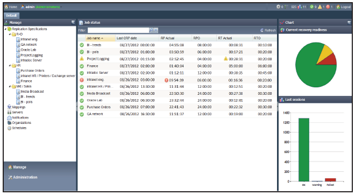Collapse the HR folder
The width and height of the screenshot is (355, 195).
10,66
